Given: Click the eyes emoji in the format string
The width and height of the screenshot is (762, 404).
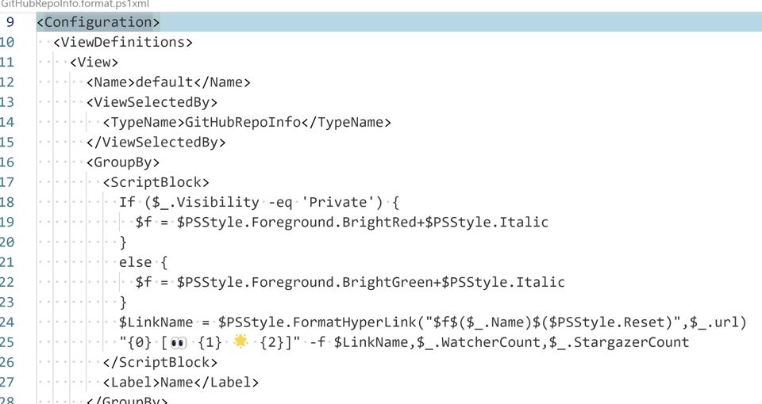Looking at the screenshot, I should pyautogui.click(x=179, y=343).
